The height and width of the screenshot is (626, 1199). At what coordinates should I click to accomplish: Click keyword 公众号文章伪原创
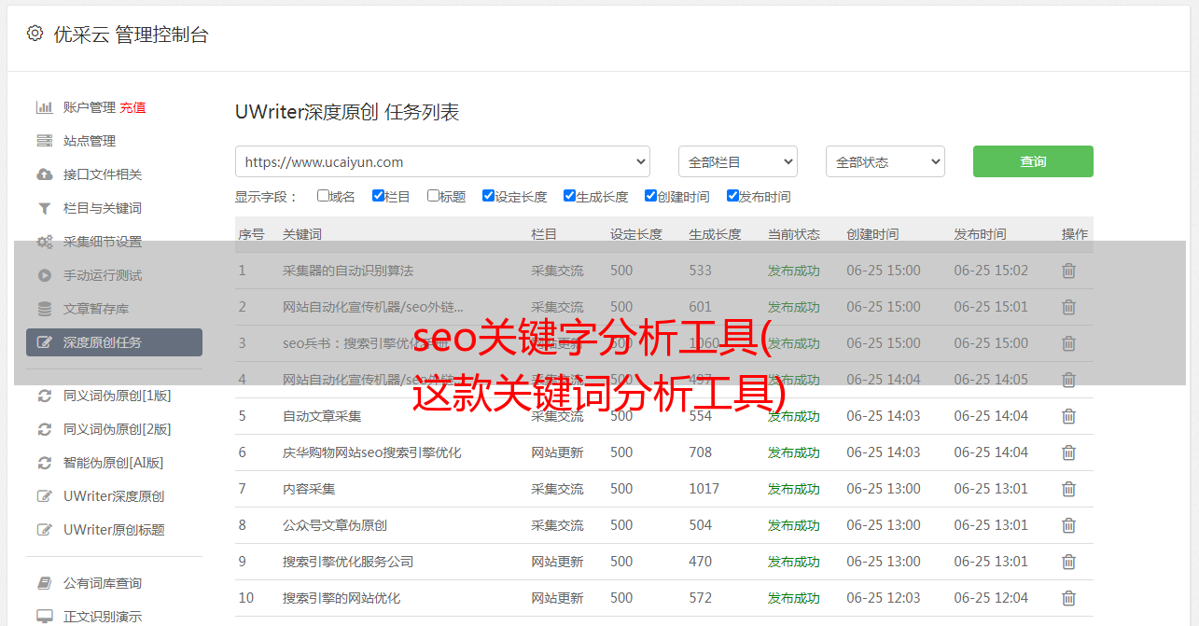point(335,525)
